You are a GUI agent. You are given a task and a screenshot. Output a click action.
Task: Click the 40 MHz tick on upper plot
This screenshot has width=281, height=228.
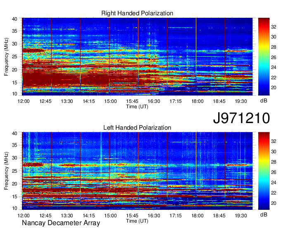click(14, 19)
